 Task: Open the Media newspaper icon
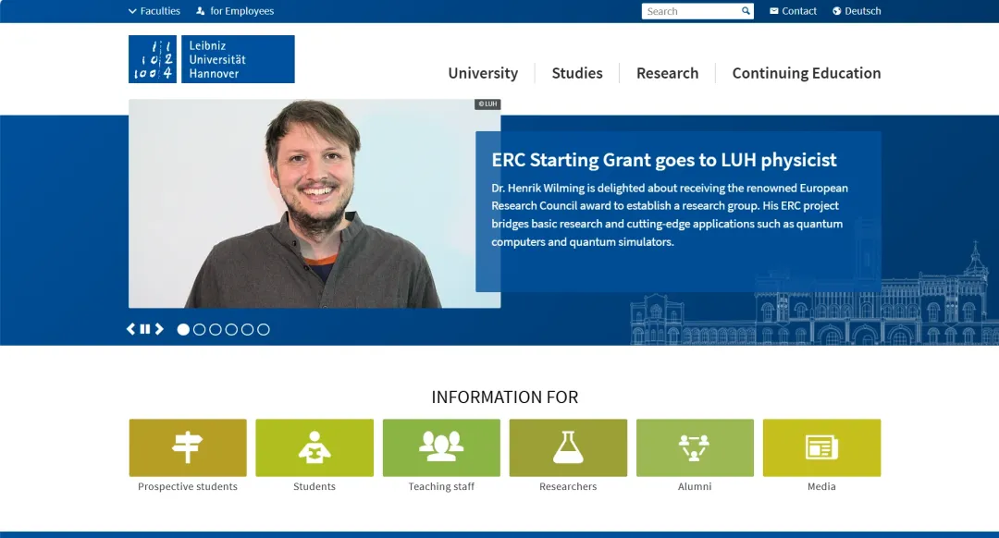tap(821, 447)
